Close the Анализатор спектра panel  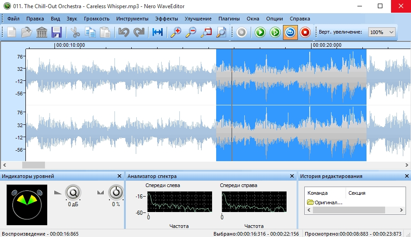point(292,176)
